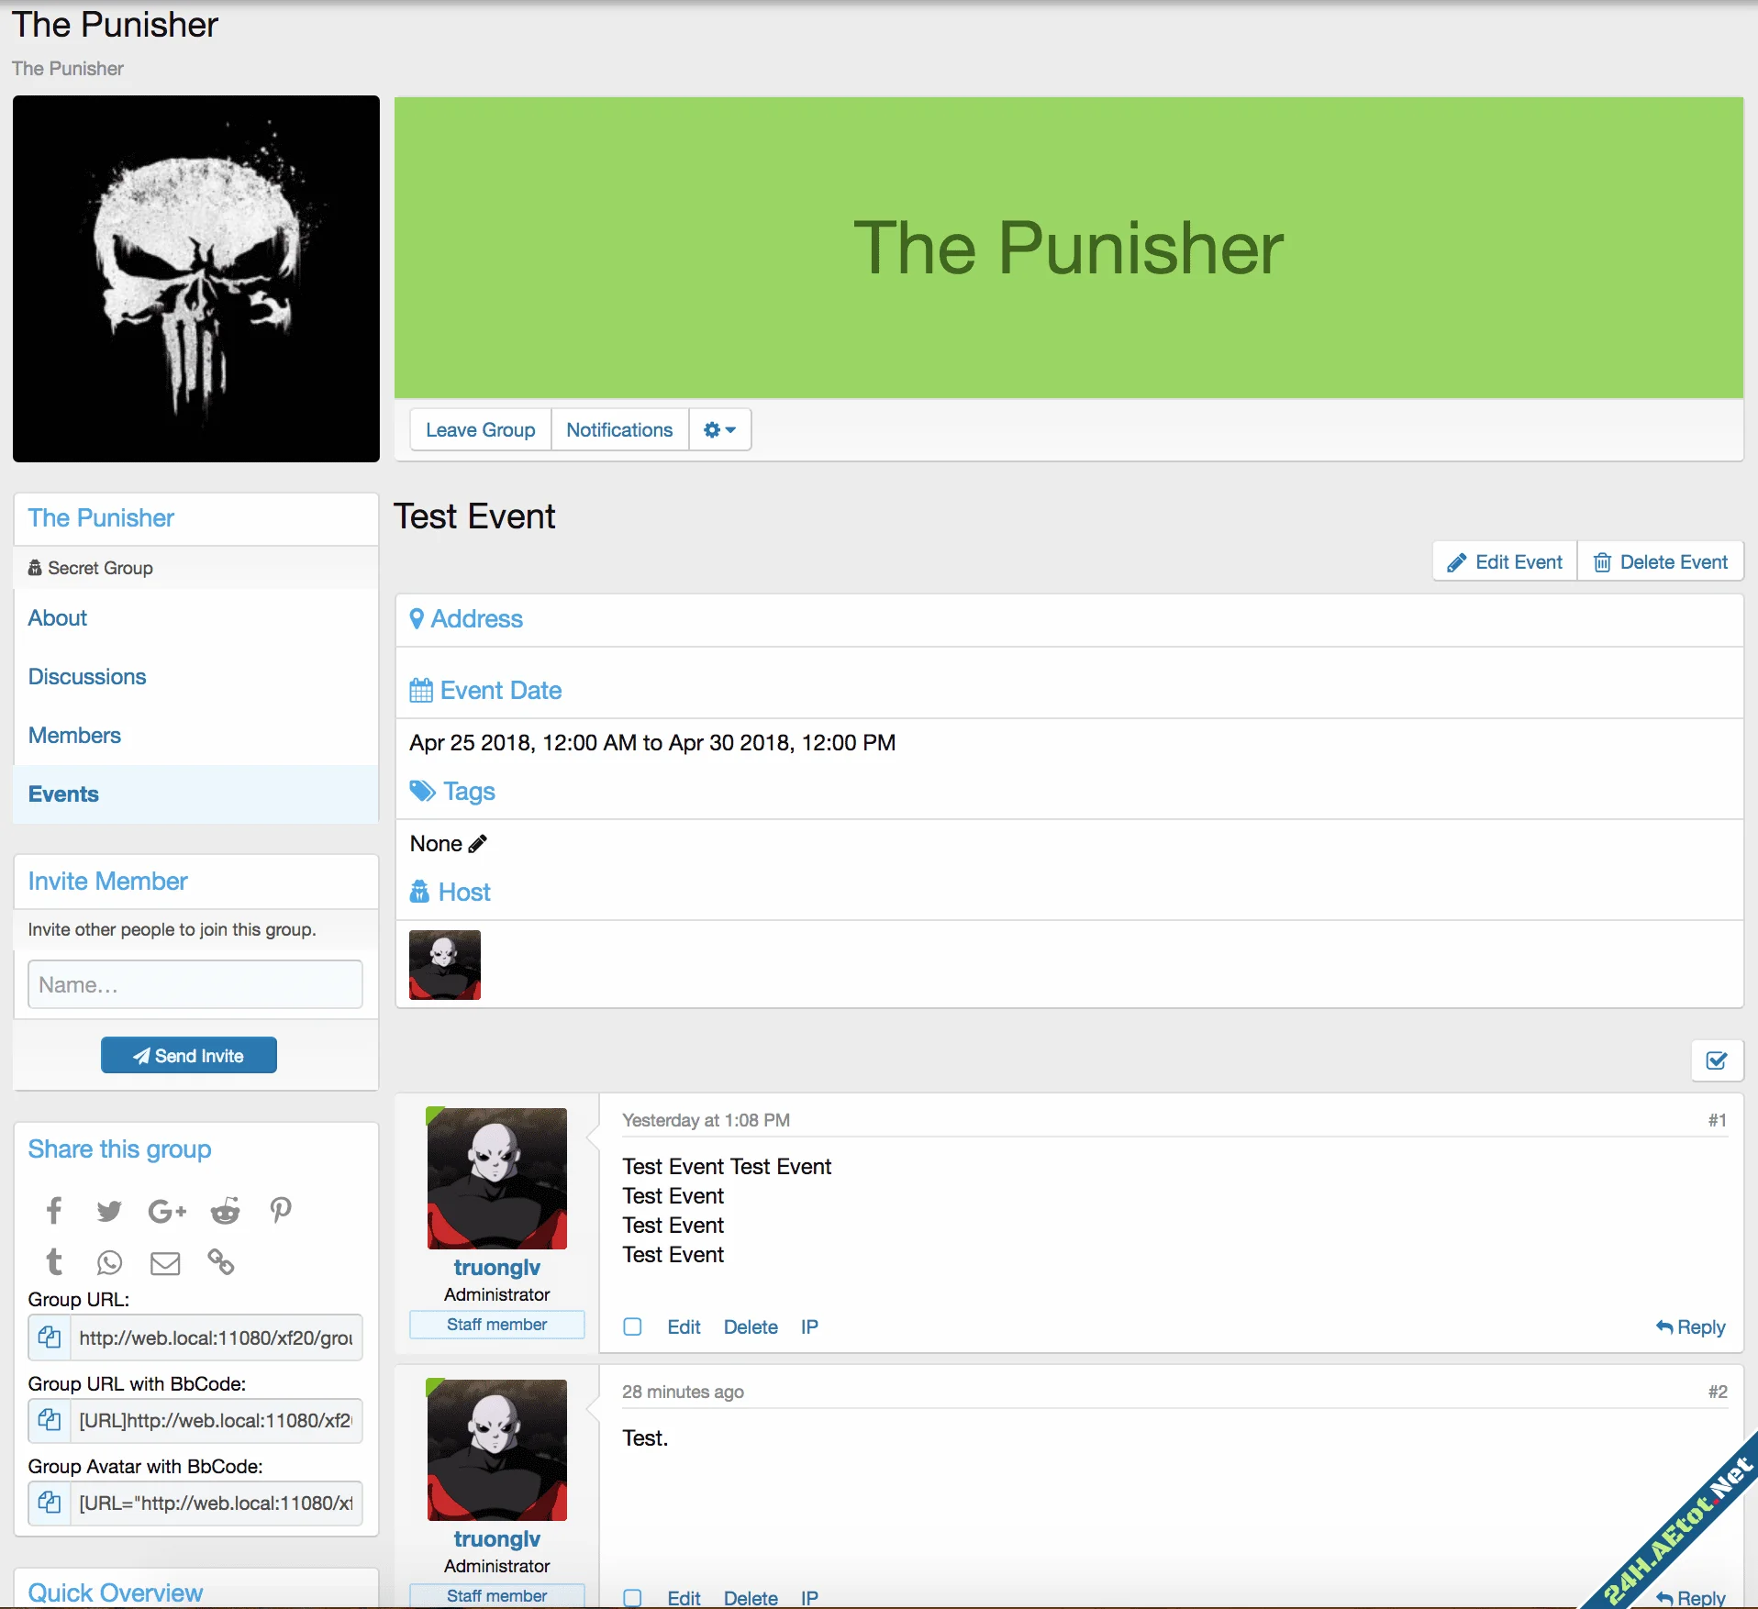The image size is (1758, 1609).
Task: Edit post #2
Action: coord(684,1598)
